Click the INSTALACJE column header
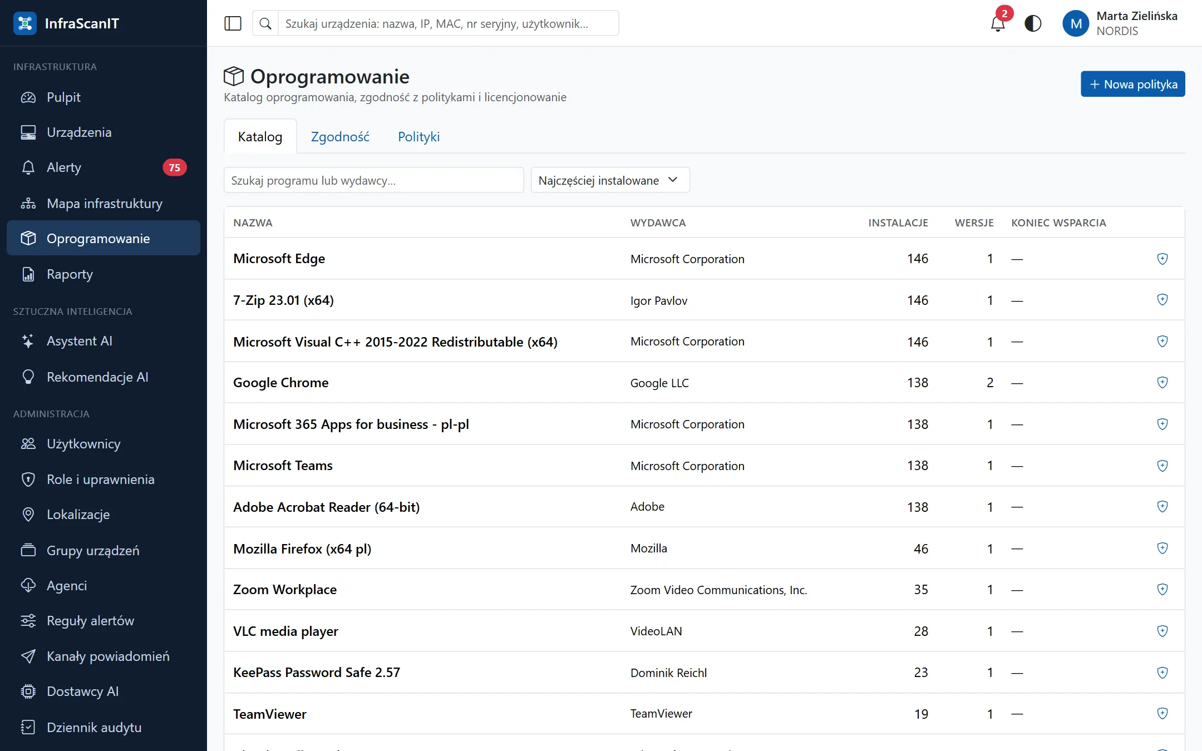The width and height of the screenshot is (1202, 751). pyautogui.click(x=898, y=223)
